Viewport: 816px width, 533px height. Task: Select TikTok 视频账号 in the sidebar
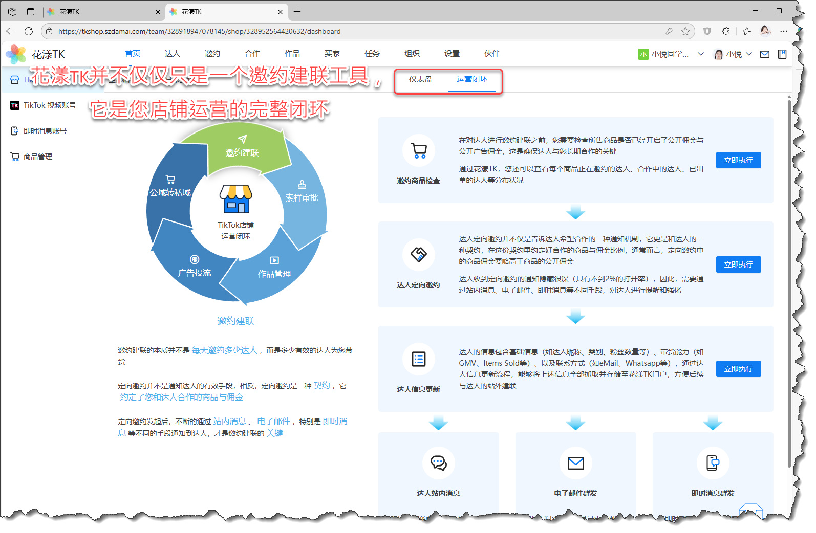(49, 105)
